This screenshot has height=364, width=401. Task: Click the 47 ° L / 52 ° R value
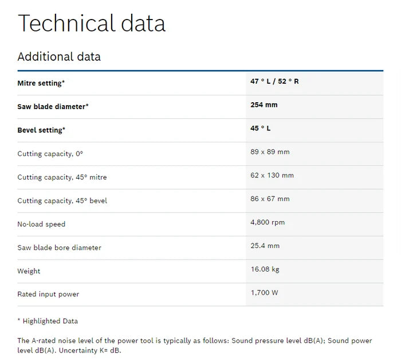pyautogui.click(x=274, y=82)
